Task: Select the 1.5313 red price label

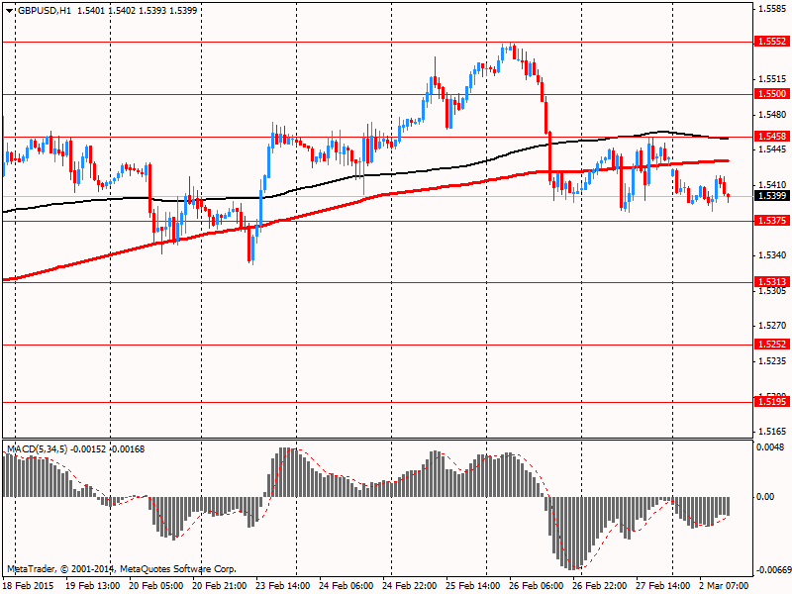Action: click(771, 282)
